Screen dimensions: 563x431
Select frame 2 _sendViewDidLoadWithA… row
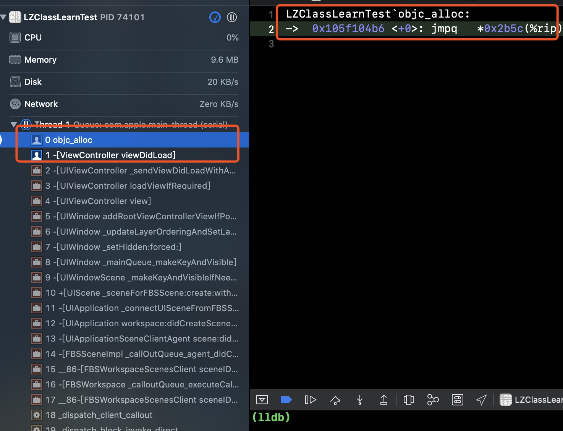point(125,170)
